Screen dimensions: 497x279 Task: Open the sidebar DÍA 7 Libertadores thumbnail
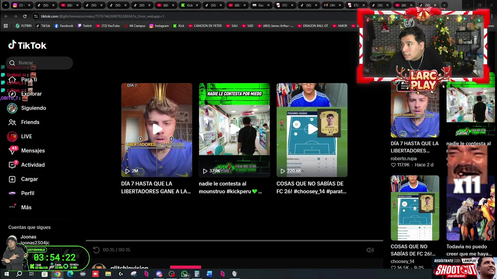(415, 108)
